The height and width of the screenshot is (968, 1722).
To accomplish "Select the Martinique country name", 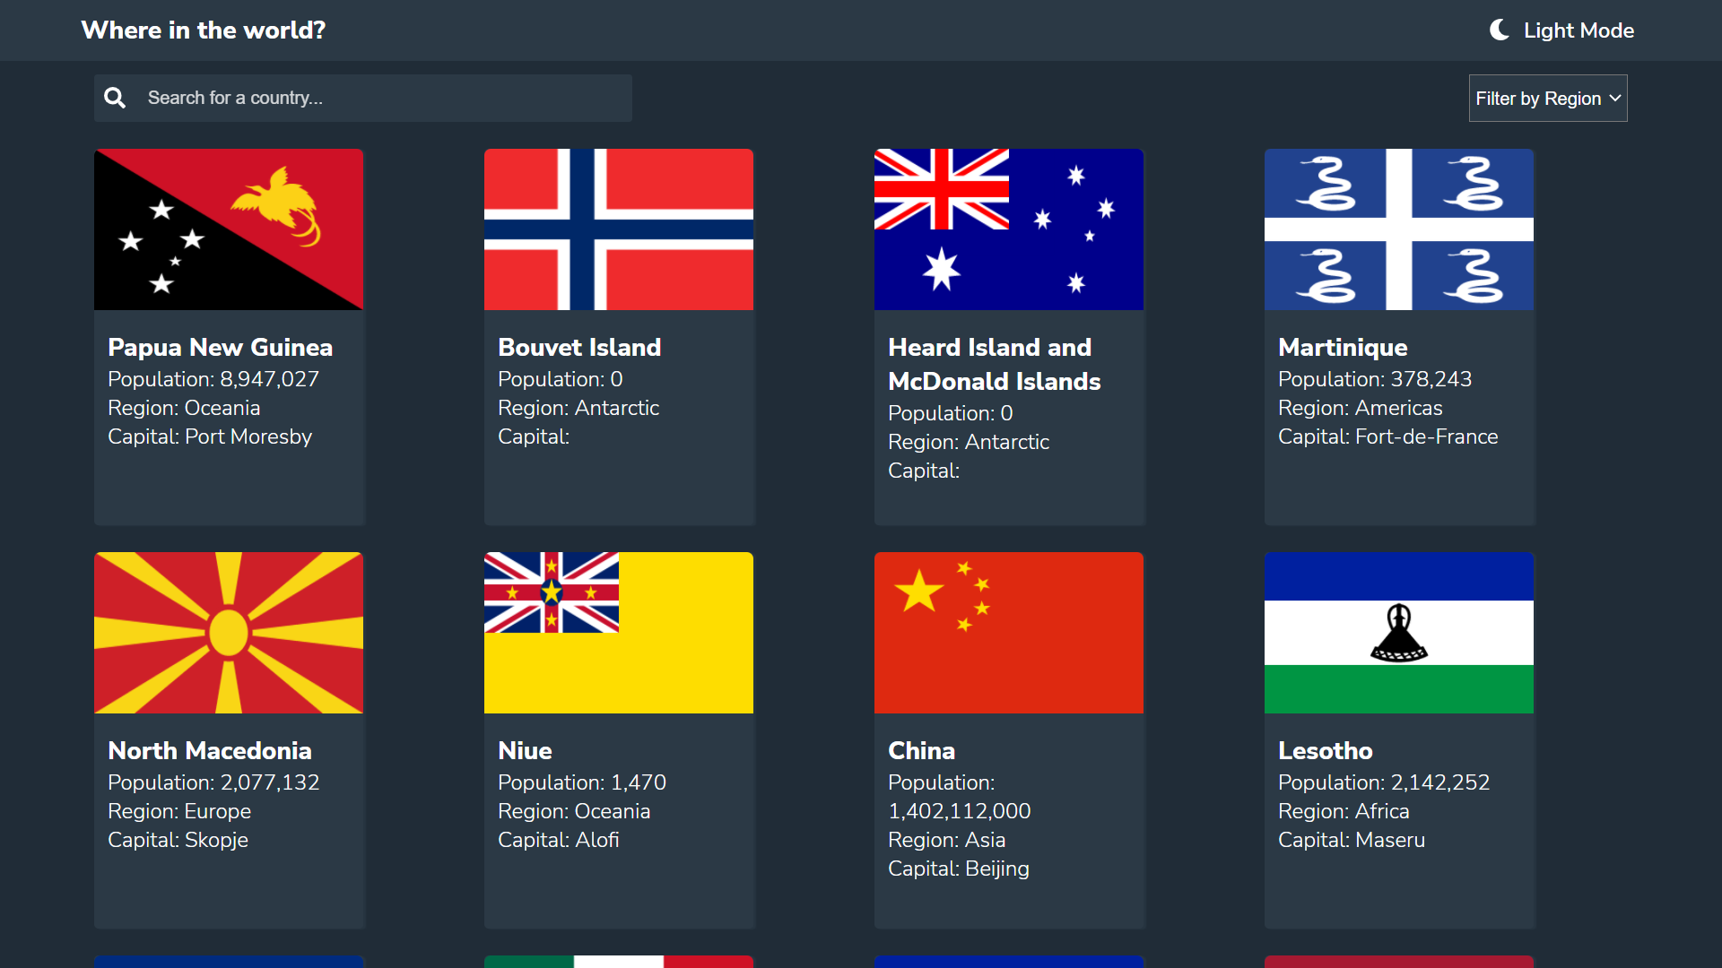I will tap(1343, 348).
